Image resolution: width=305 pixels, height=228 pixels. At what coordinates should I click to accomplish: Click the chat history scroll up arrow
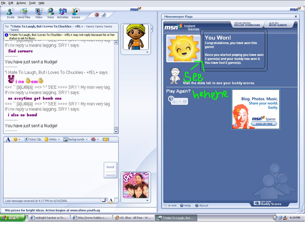coord(116,42)
